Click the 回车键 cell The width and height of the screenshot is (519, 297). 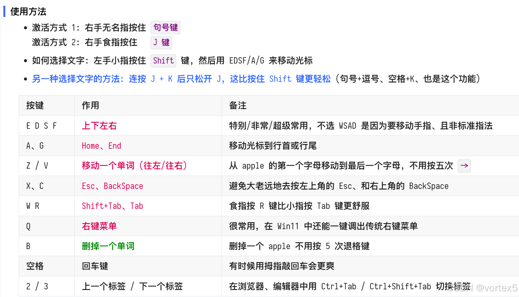148,266
